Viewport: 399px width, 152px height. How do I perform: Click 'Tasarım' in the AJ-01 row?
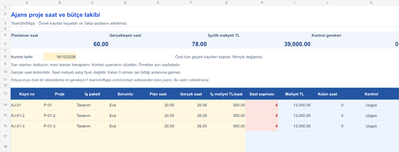[92, 105]
